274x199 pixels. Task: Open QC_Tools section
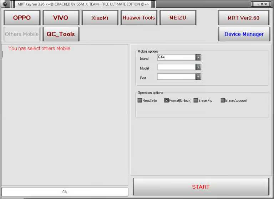[x=61, y=34]
